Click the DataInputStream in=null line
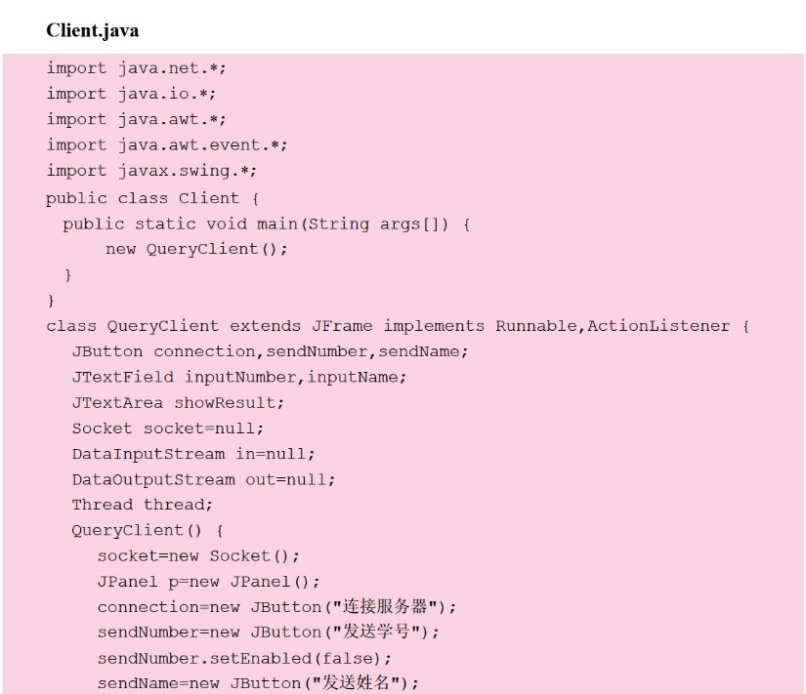The image size is (806, 694). [x=193, y=454]
